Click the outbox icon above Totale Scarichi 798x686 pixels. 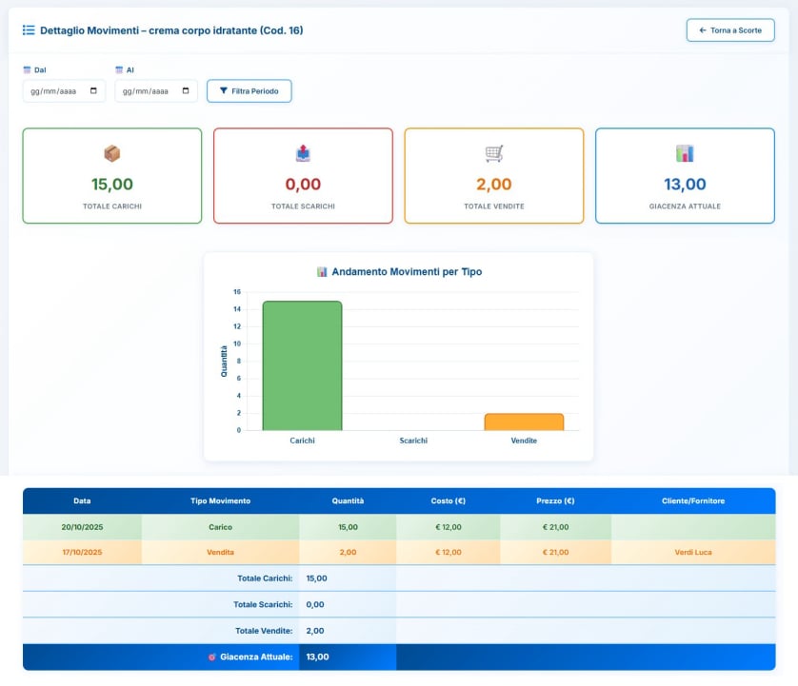pos(303,153)
